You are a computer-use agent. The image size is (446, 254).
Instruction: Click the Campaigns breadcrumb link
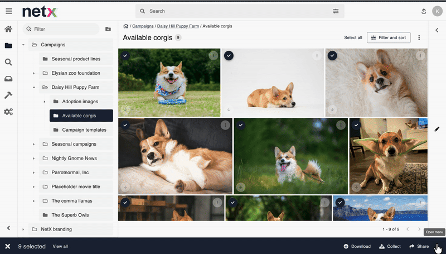142,26
